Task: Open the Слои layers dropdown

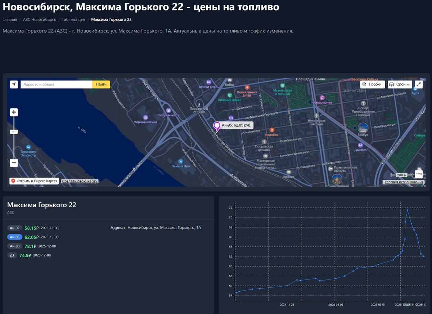Action: pos(400,85)
